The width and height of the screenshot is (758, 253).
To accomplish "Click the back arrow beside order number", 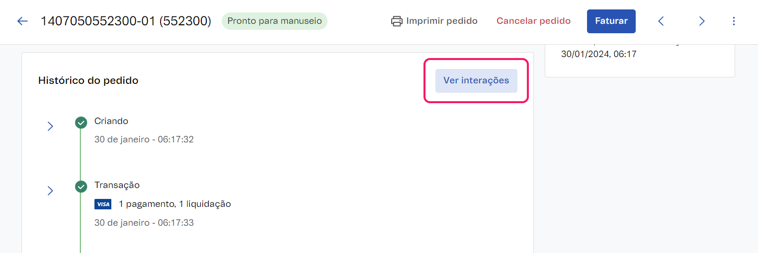I will (22, 21).
